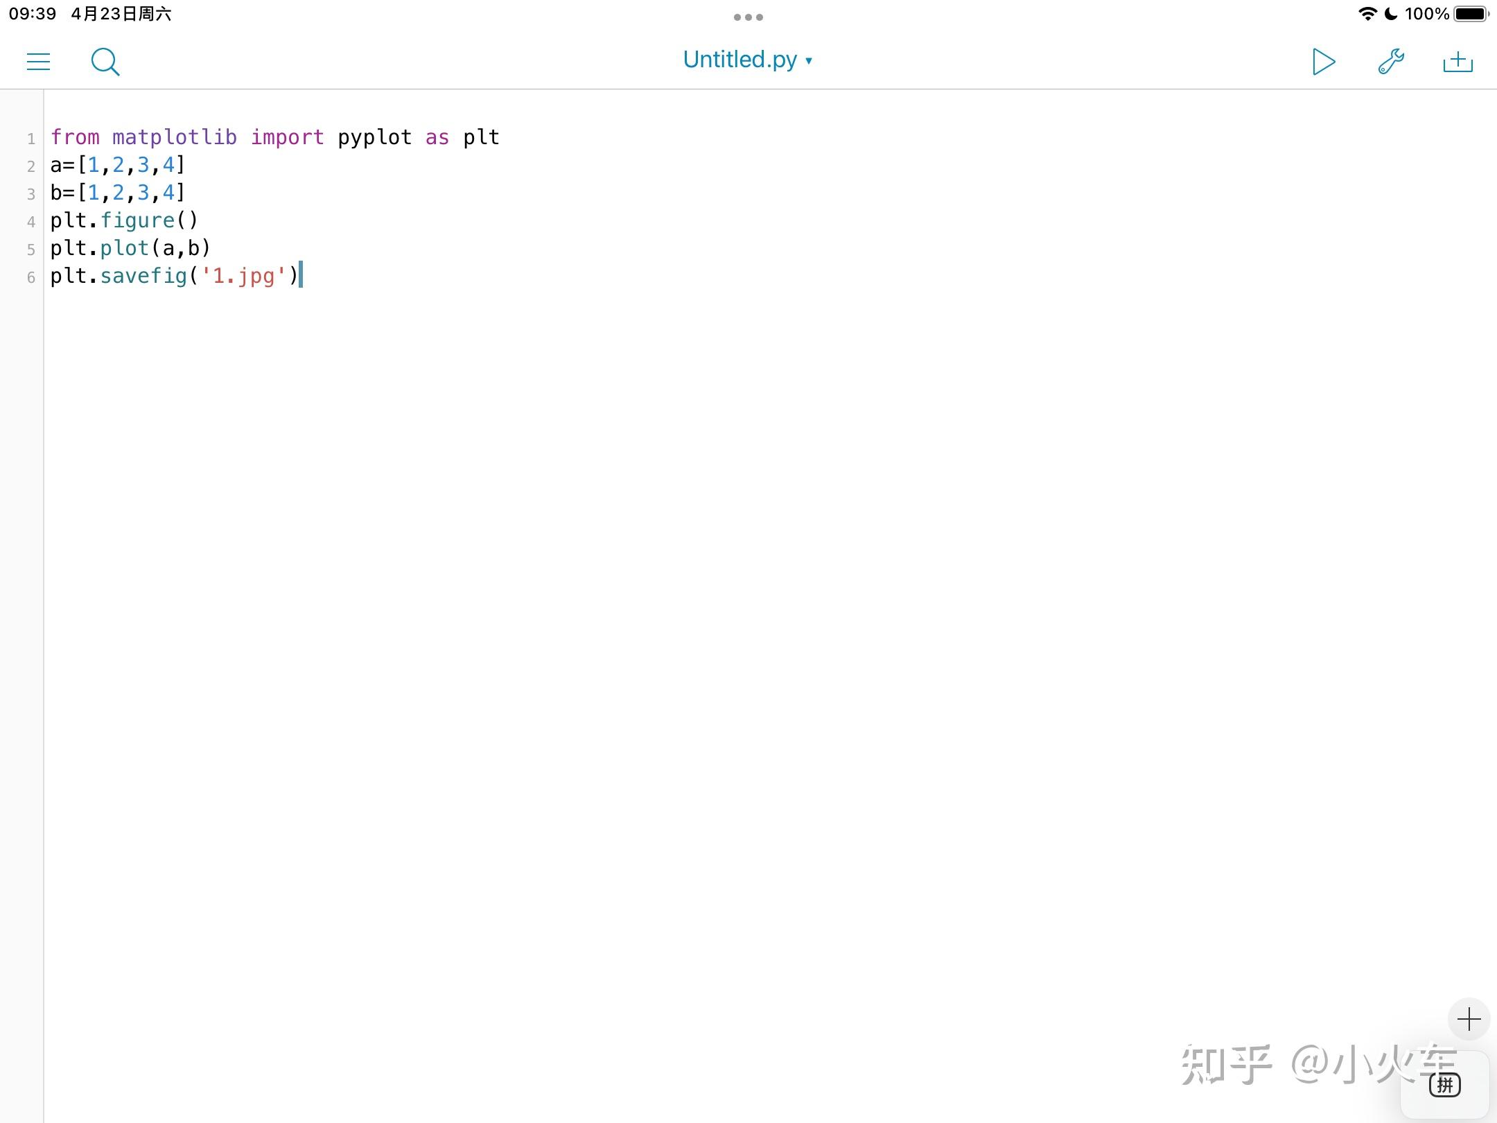Viewport: 1497px width, 1123px height.
Task: Click the plt.figure() code line
Action: (125, 220)
